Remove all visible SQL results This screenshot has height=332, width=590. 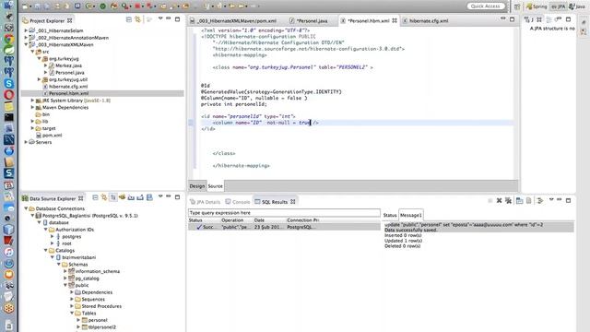(508, 201)
